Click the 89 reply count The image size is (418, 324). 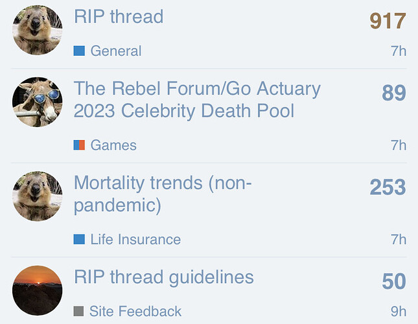click(393, 93)
